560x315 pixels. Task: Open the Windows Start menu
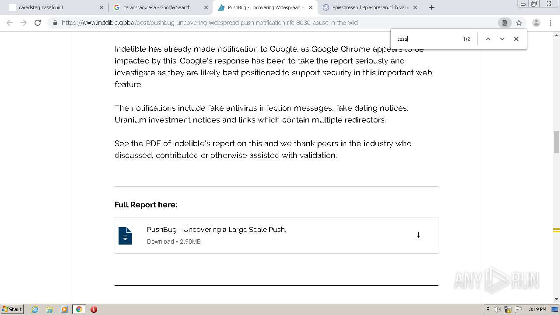12,309
